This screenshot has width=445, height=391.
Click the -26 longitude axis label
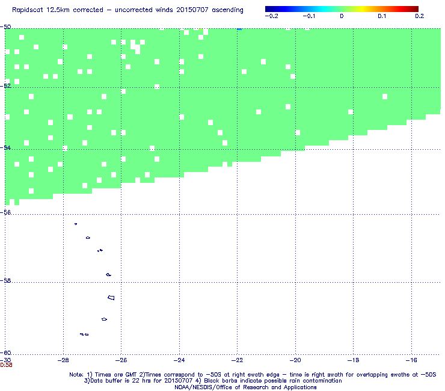click(x=121, y=360)
